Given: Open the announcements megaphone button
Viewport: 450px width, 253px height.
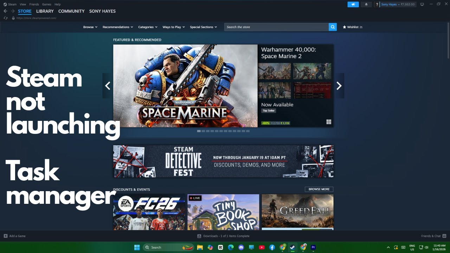Looking at the screenshot, I should click(353, 5).
